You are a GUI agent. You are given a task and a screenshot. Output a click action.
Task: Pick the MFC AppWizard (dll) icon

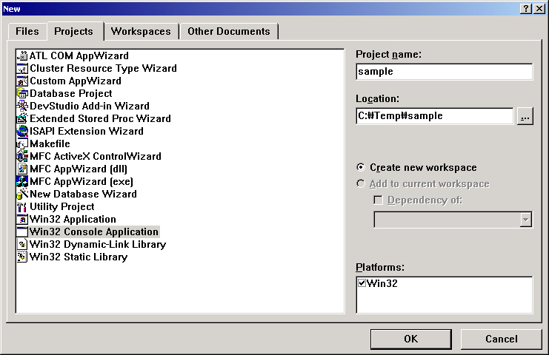pyautogui.click(x=22, y=169)
